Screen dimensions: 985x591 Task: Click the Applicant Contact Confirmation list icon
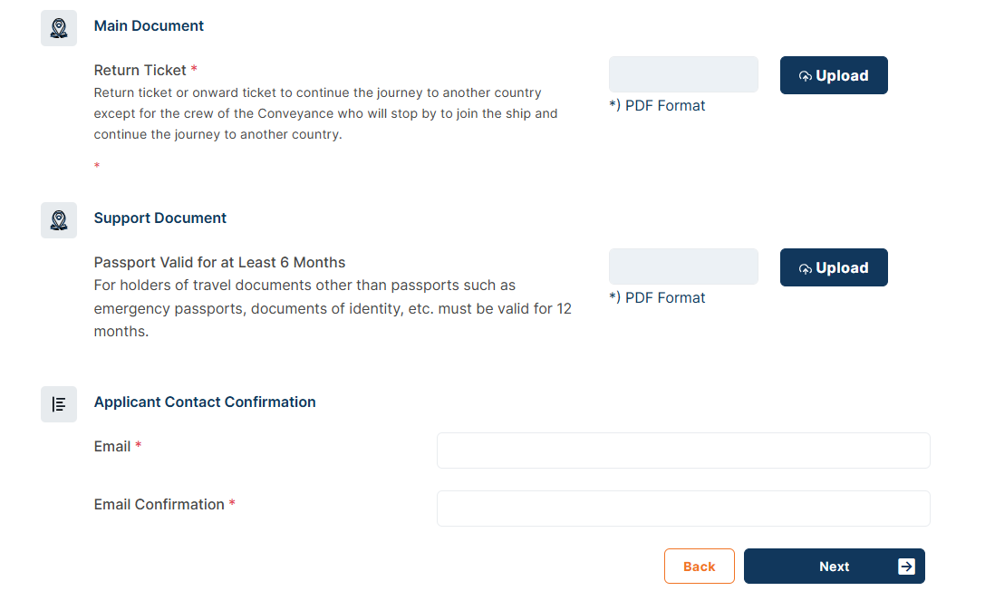tap(58, 403)
